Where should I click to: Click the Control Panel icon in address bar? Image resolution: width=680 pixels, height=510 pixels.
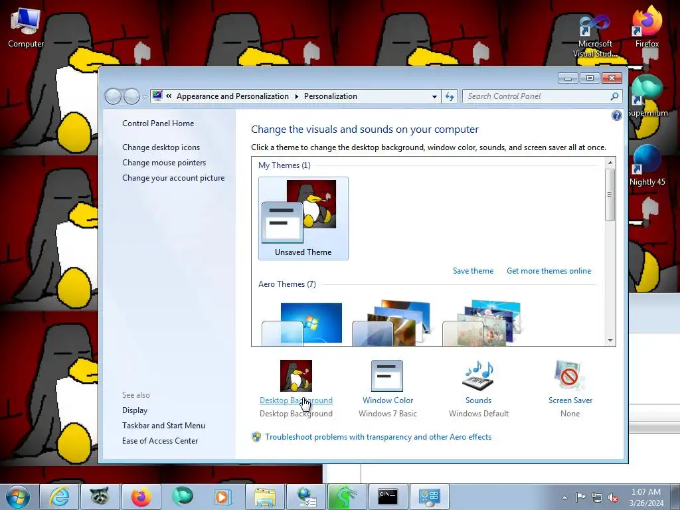pos(157,96)
